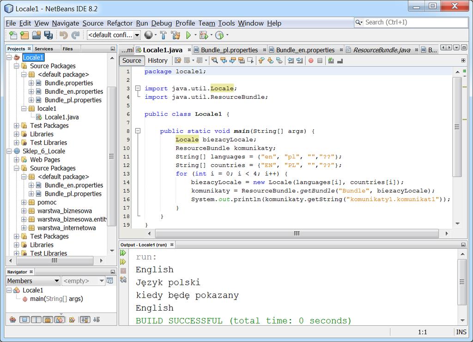473x342 pixels.
Task: Save all files using the Save All icon
Action: [x=48, y=35]
